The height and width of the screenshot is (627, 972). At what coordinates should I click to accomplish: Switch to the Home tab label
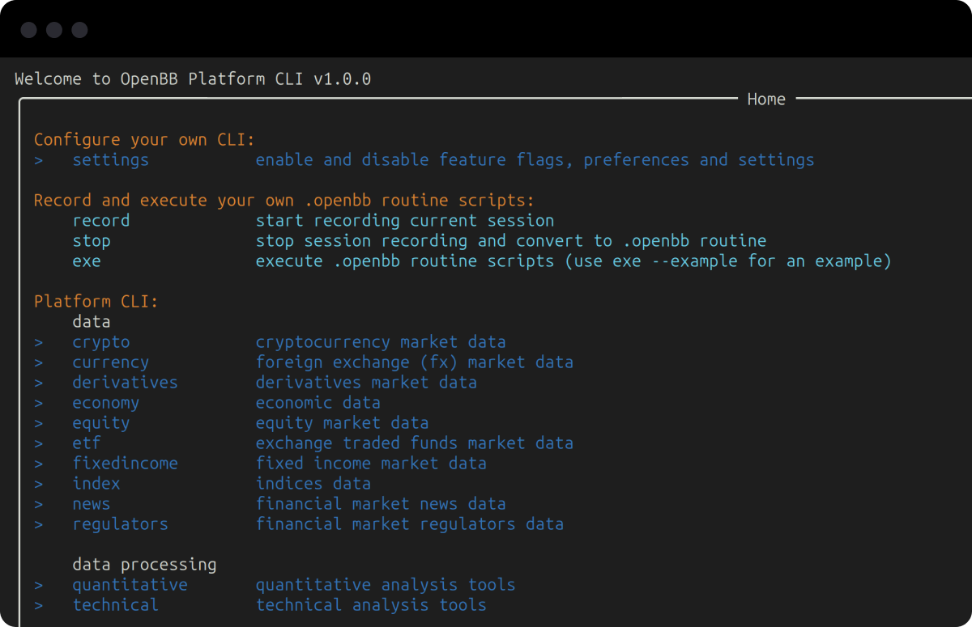point(765,99)
